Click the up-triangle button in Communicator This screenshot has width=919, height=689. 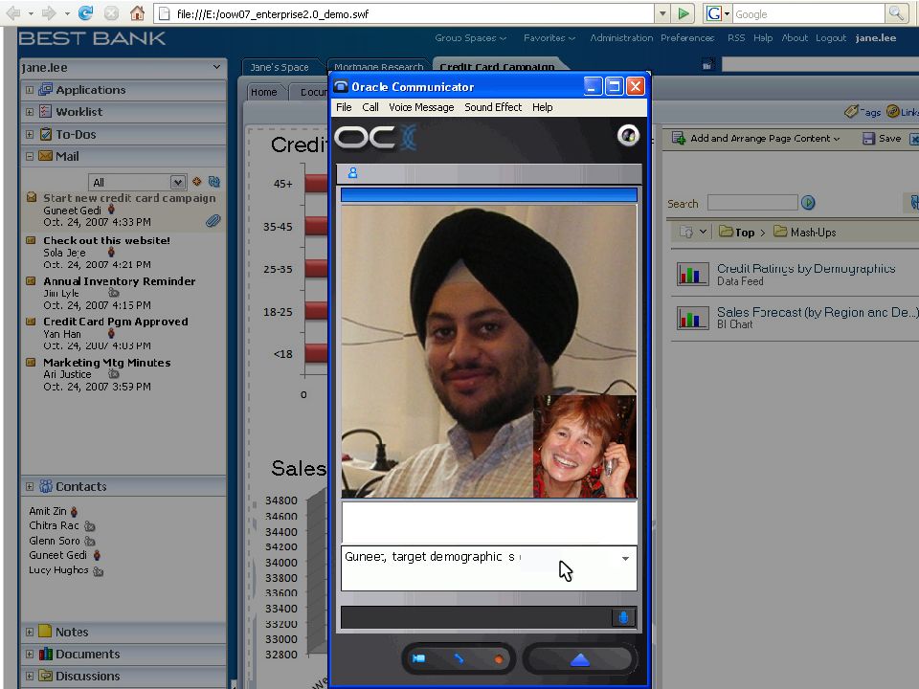pos(580,659)
